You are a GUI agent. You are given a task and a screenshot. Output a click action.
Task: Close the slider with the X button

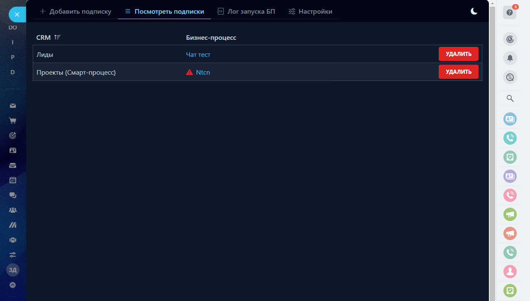[17, 15]
